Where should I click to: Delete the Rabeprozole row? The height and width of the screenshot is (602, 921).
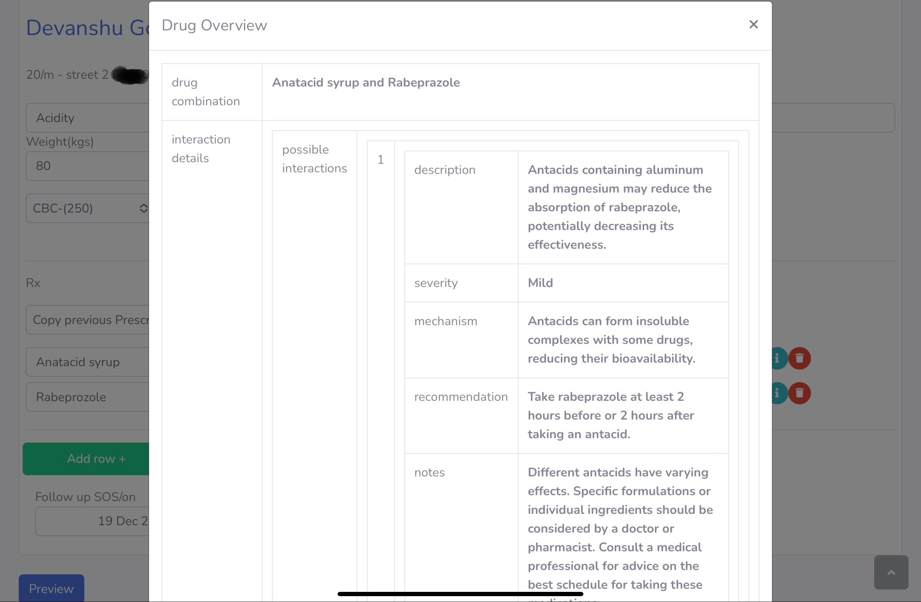[799, 393]
